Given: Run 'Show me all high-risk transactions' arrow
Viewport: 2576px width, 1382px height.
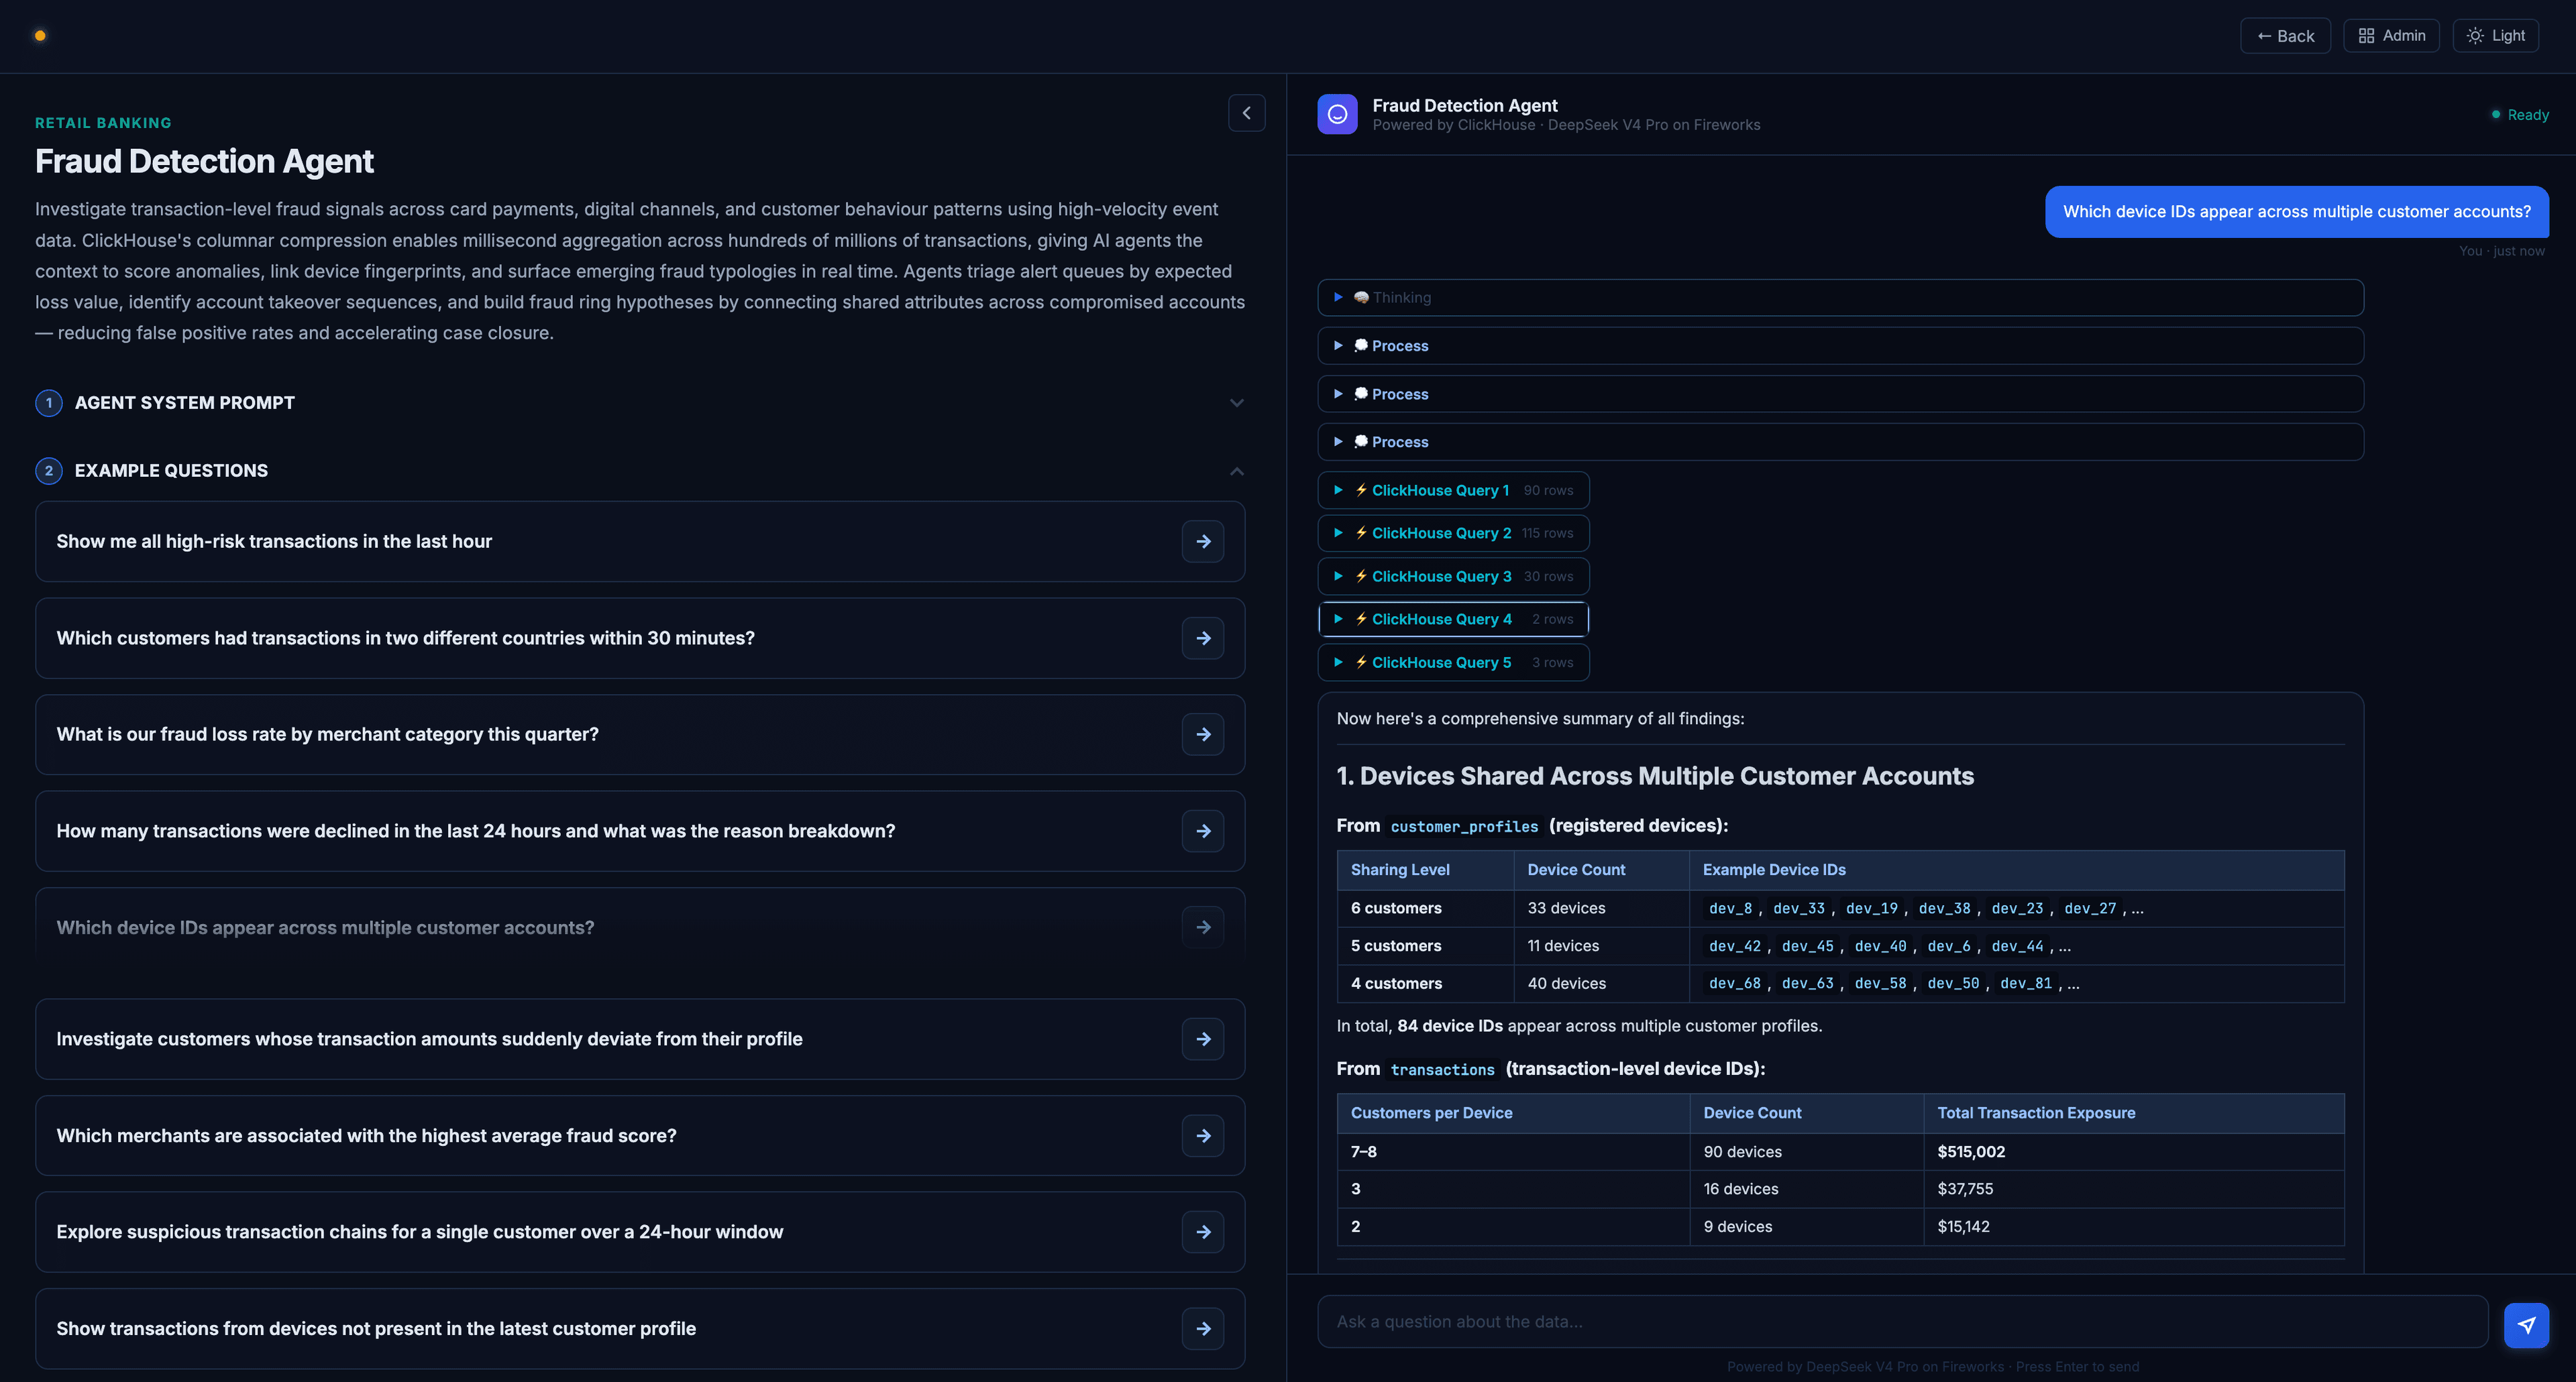Looking at the screenshot, I should pyautogui.click(x=1203, y=542).
